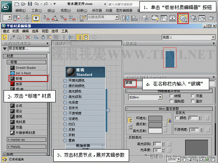
Task: Enable the 双面 checkbox
Action: click(193, 96)
